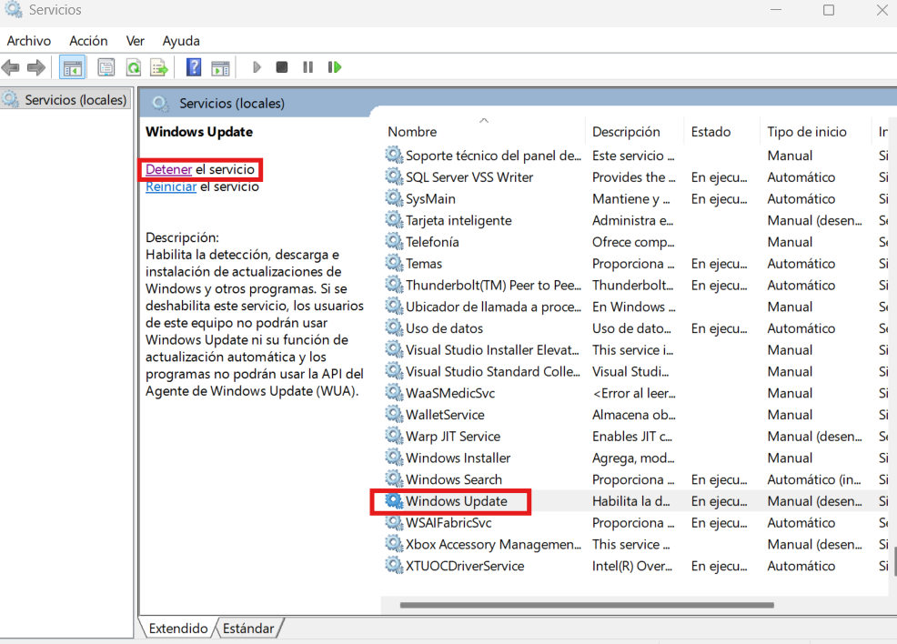Screen dimensions: 897x644
Task: Click the gear icon beside WSAIFabricSvc
Action: coord(394,522)
